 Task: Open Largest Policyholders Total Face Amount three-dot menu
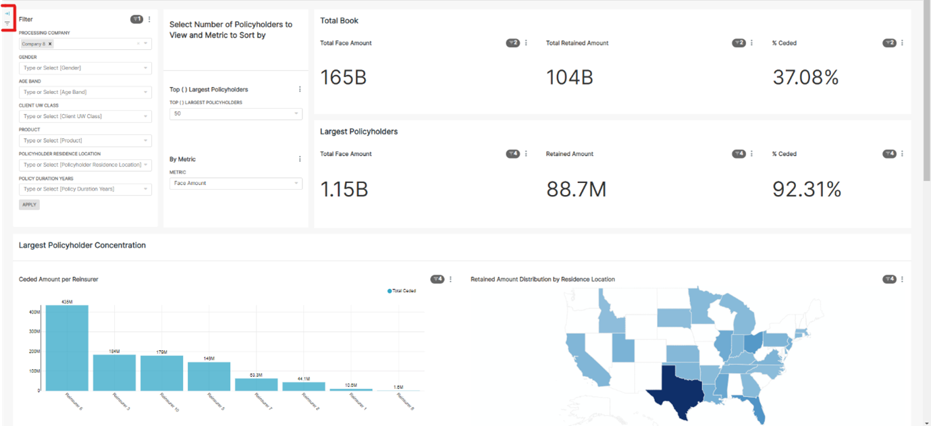pyautogui.click(x=527, y=154)
